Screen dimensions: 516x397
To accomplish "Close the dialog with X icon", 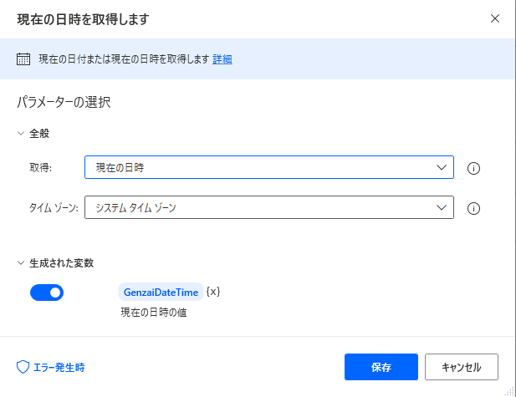I will coord(495,18).
